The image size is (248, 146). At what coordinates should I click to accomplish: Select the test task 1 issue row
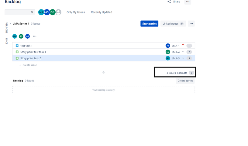(104, 46)
